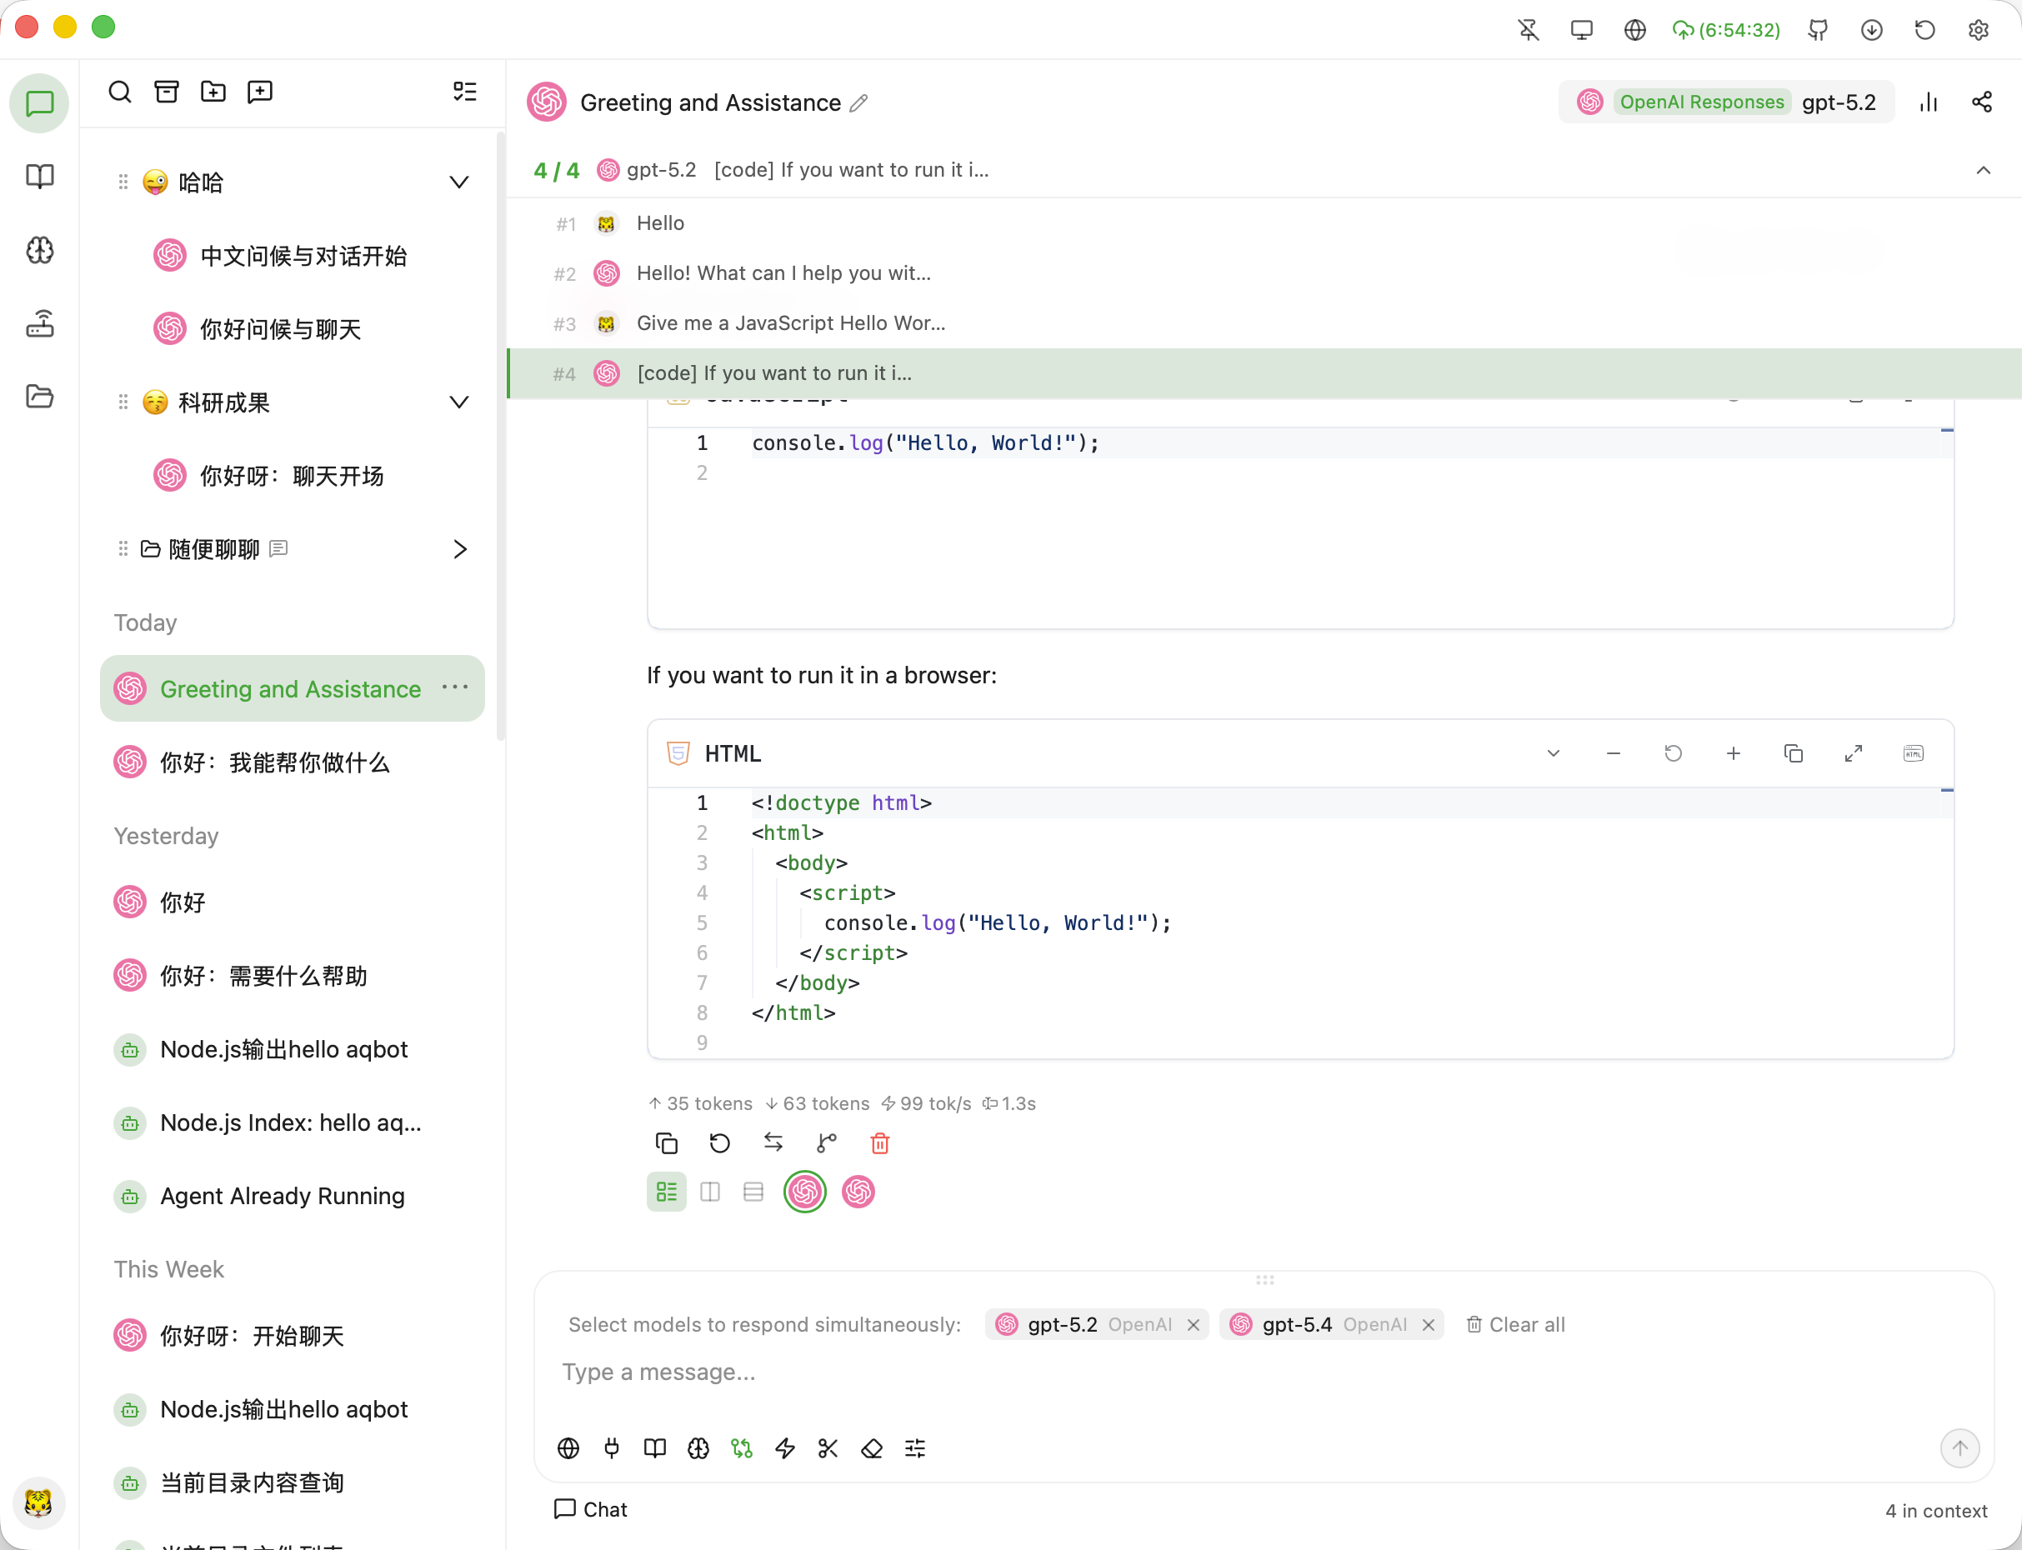The width and height of the screenshot is (2022, 1550).
Task: Click the eraser icon to clear context
Action: point(871,1448)
